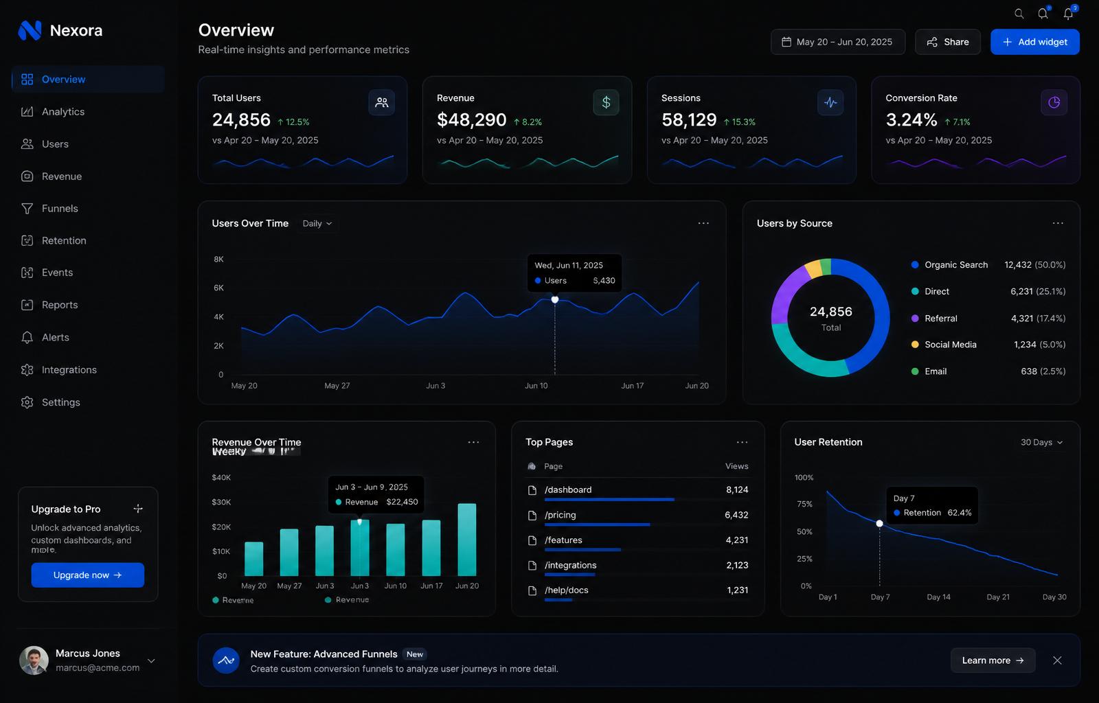This screenshot has width=1099, height=703.
Task: Click the Jun 11 data point marker
Action: pos(555,300)
